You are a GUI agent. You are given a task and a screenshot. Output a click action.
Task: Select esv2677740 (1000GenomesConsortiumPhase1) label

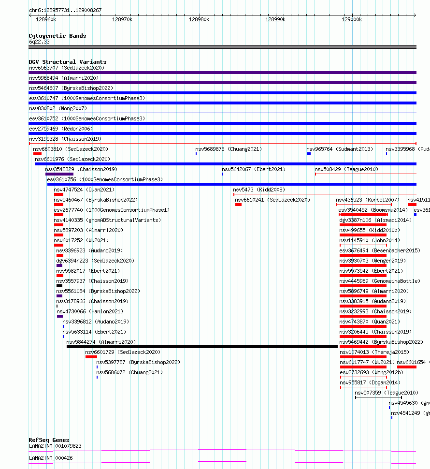pyautogui.click(x=112, y=210)
